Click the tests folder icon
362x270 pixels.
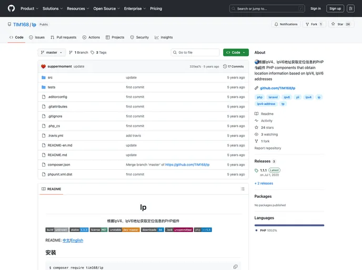43,87
